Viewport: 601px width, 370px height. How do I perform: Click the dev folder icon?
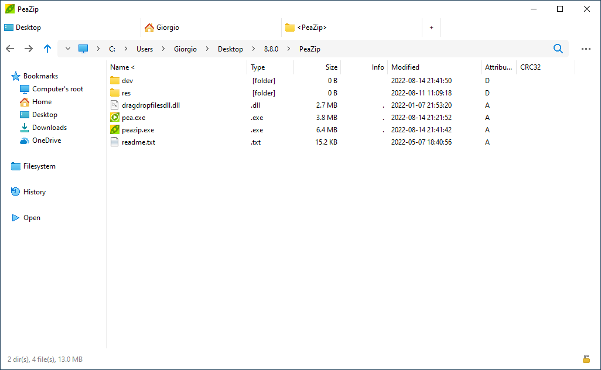[x=115, y=80]
